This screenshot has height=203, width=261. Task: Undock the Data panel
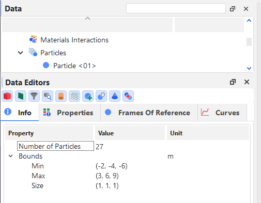coord(233,9)
